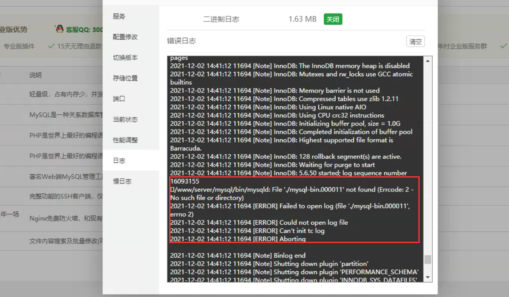Click the error log scrollbar thumb
The height and width of the screenshot is (297, 509).
coord(428,259)
